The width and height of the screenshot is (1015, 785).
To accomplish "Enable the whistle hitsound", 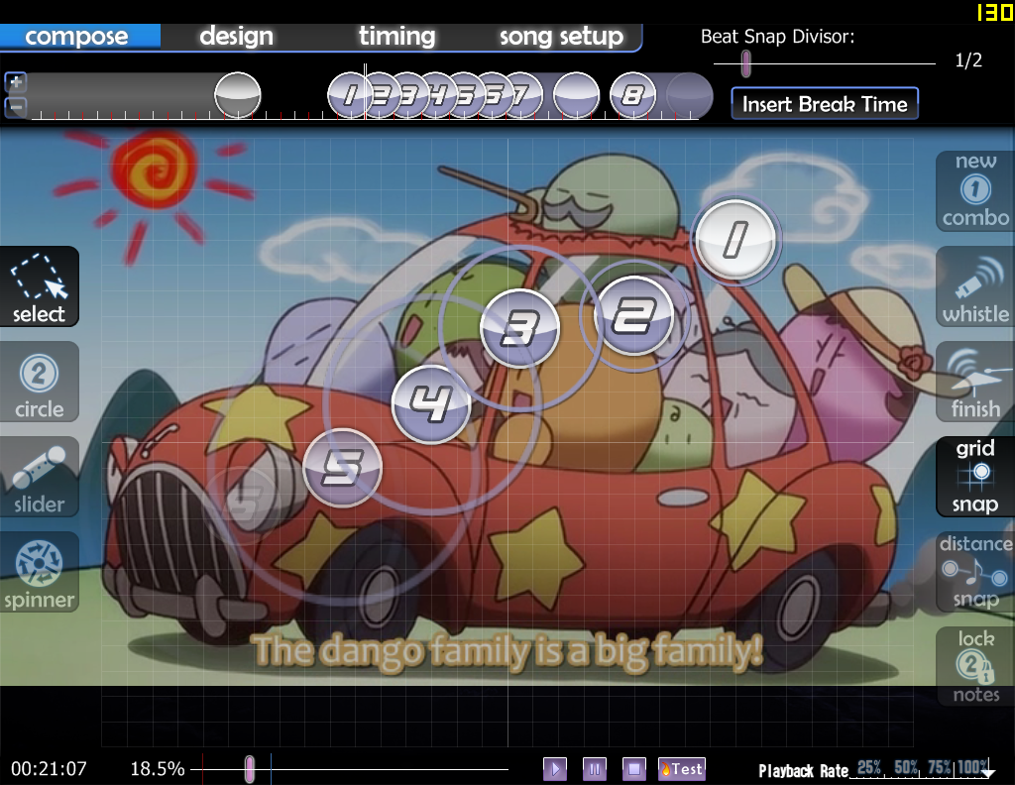I will click(x=975, y=286).
